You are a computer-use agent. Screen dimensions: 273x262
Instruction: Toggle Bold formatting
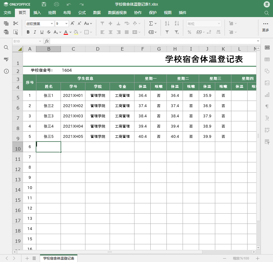pyautogui.click(x=28, y=32)
